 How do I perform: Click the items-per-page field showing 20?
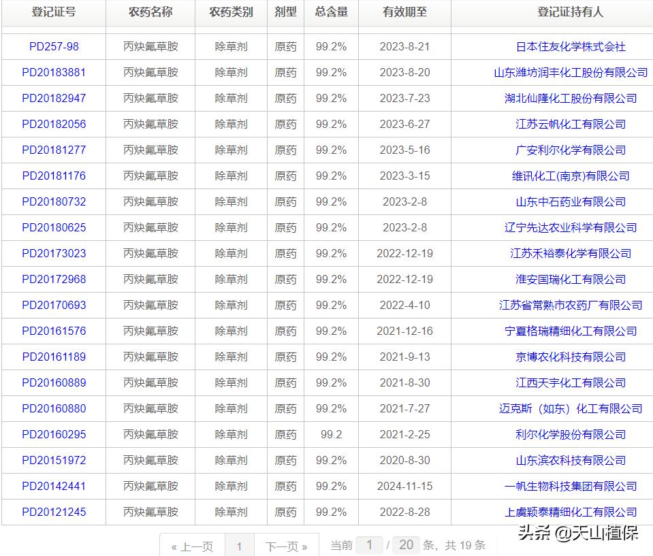tap(406, 544)
